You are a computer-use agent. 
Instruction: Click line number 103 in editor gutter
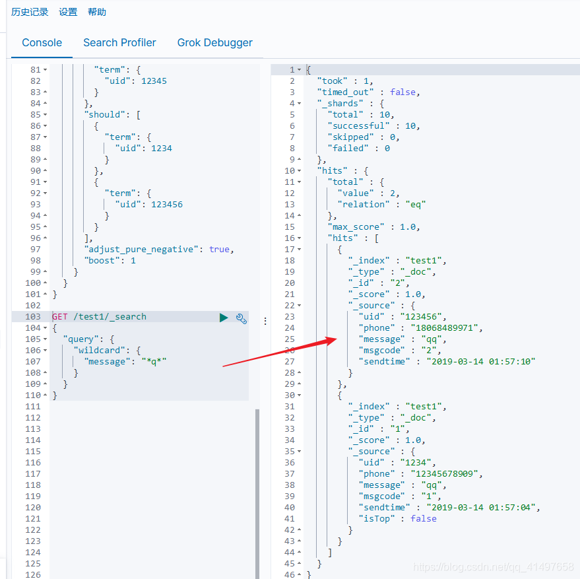33,317
